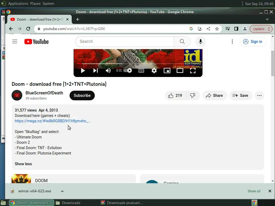
Task: Click the Google icon in address bar
Action: click(191, 29)
